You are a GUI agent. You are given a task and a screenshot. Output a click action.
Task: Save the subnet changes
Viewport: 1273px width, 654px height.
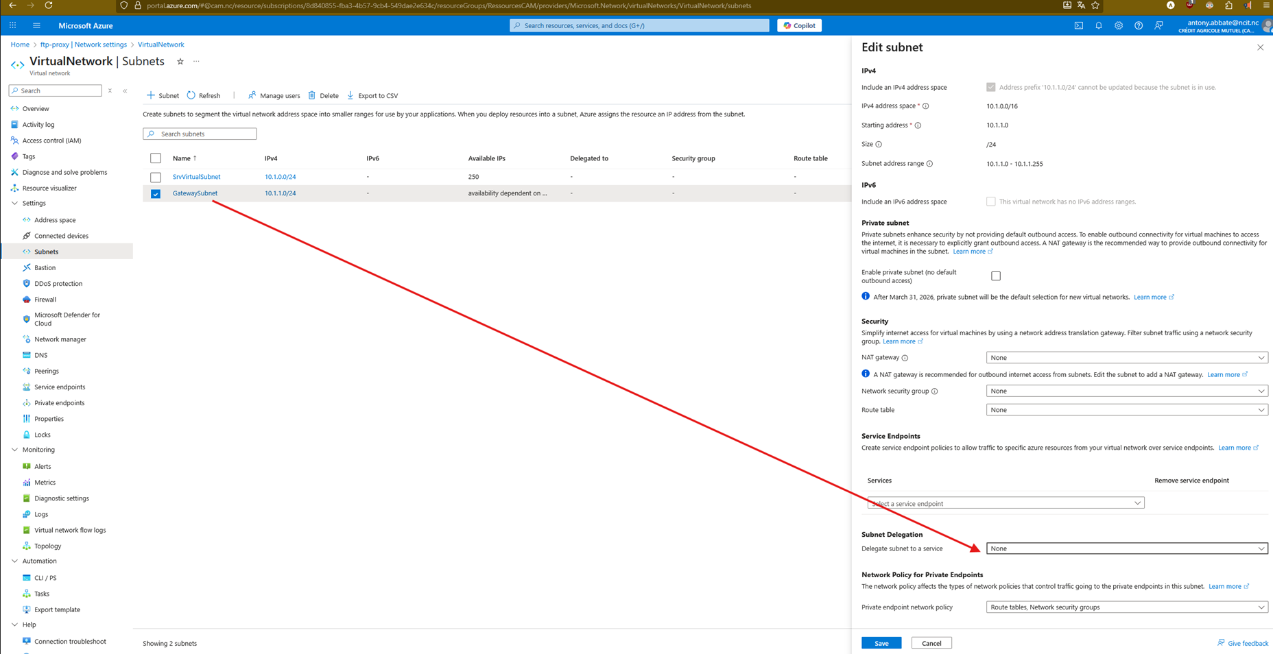point(881,643)
